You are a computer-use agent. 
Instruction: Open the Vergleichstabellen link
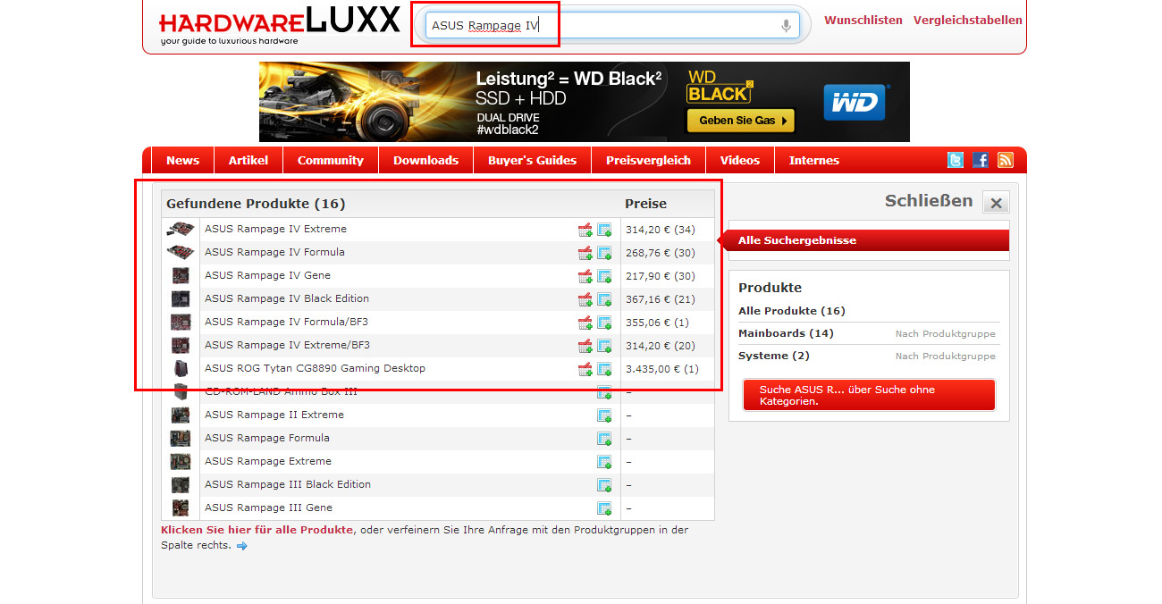click(x=968, y=20)
